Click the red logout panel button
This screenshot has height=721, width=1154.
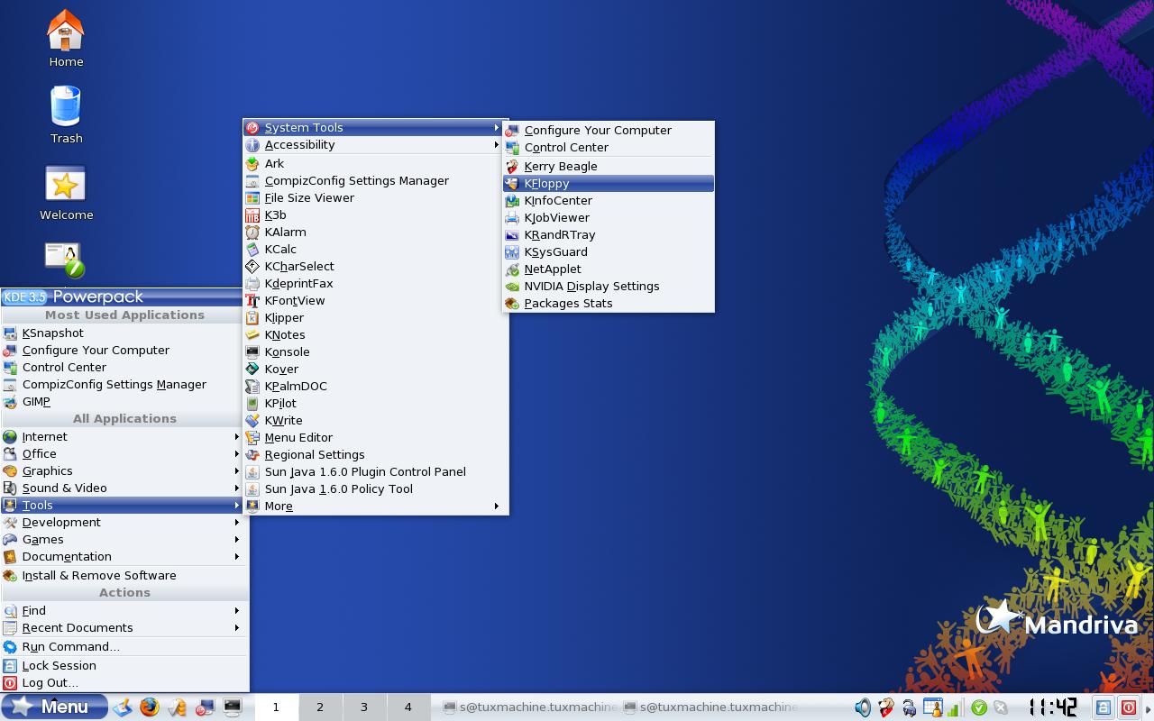click(1128, 707)
